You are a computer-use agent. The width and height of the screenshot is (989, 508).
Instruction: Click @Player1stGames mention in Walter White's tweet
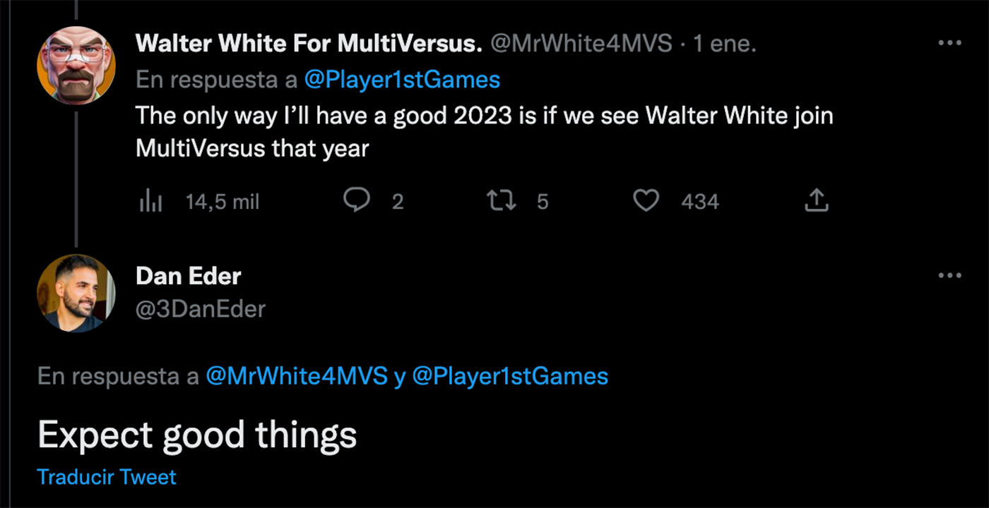(x=402, y=80)
